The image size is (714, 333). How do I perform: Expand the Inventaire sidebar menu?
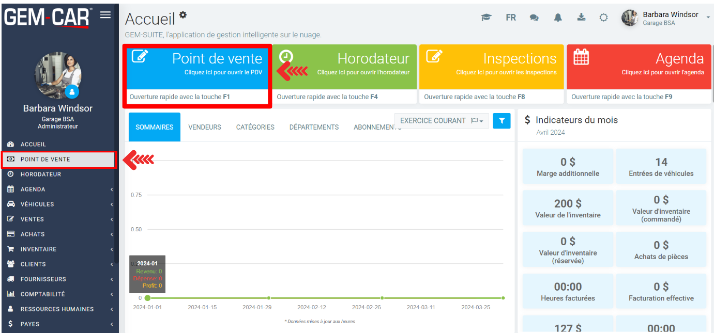[59, 249]
